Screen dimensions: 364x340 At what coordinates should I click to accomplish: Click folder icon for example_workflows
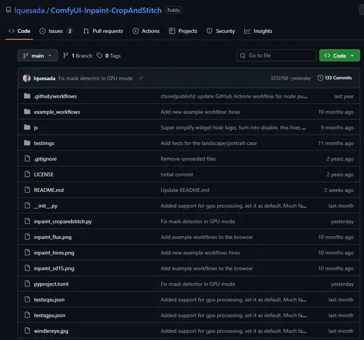pyautogui.click(x=27, y=112)
